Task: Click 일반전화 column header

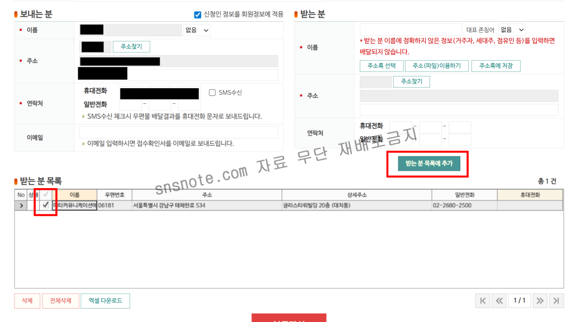Action: 464,195
